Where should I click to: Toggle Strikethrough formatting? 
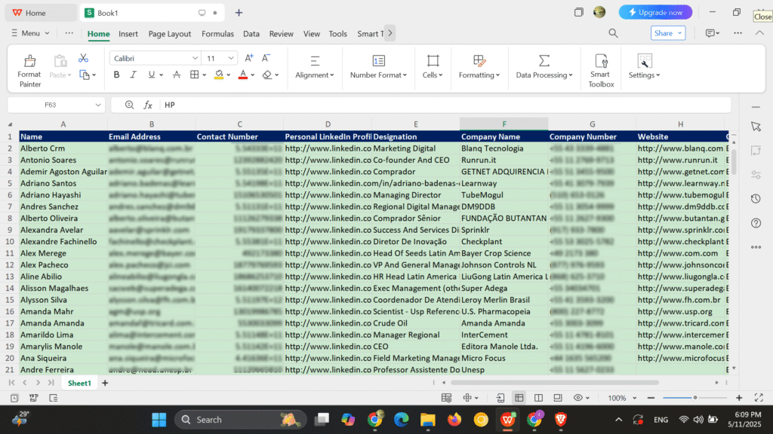(x=177, y=75)
